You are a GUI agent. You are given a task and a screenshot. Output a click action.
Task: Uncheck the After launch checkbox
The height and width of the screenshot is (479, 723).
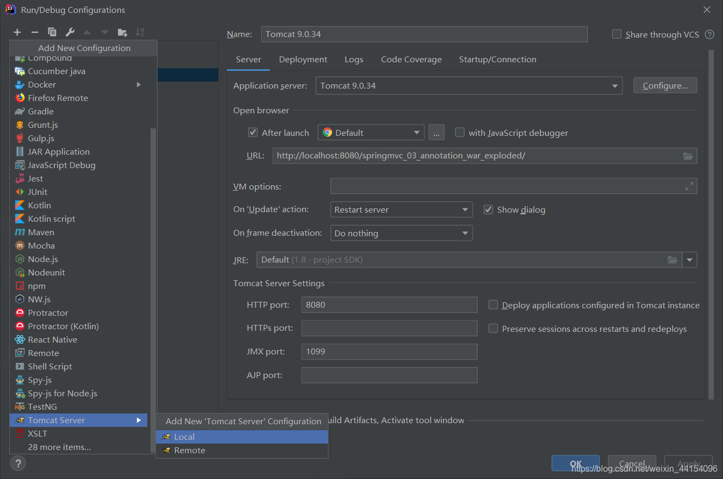tap(253, 132)
